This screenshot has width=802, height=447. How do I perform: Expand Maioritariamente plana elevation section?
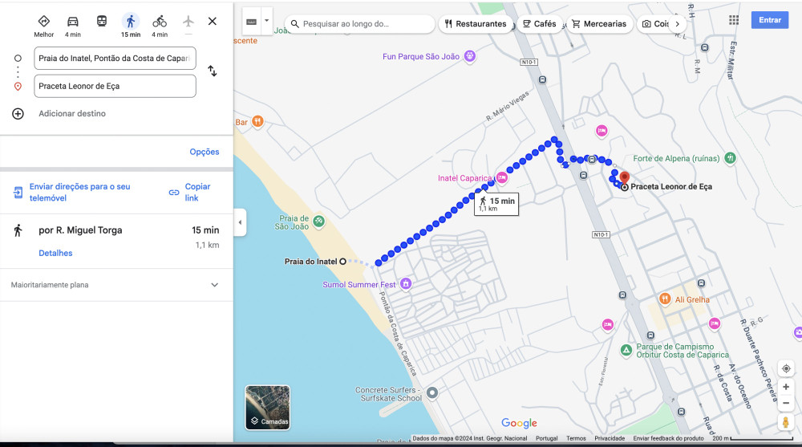116,285
